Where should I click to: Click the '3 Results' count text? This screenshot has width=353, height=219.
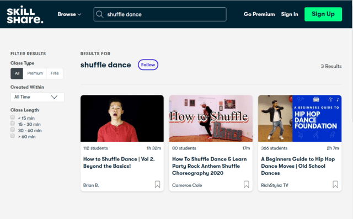[331, 66]
